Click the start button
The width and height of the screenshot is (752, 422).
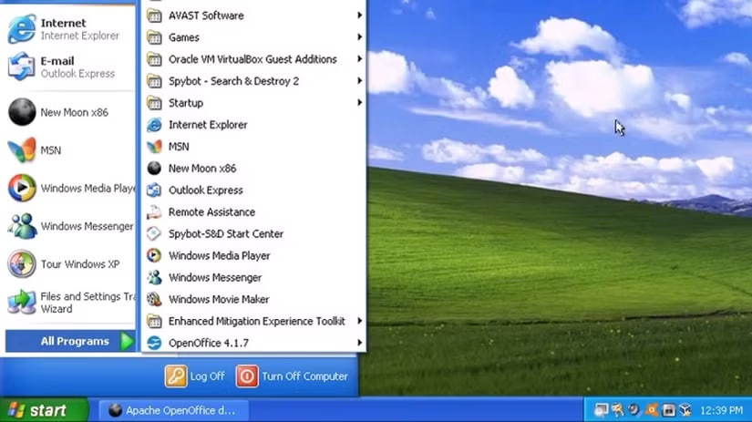point(44,410)
